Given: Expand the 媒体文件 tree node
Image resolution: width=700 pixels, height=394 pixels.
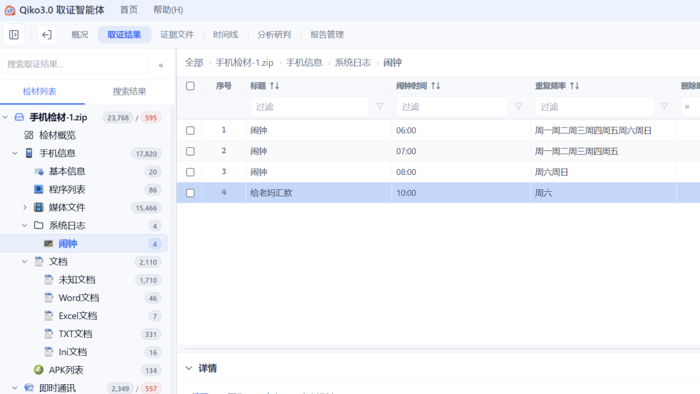Looking at the screenshot, I should 25,207.
